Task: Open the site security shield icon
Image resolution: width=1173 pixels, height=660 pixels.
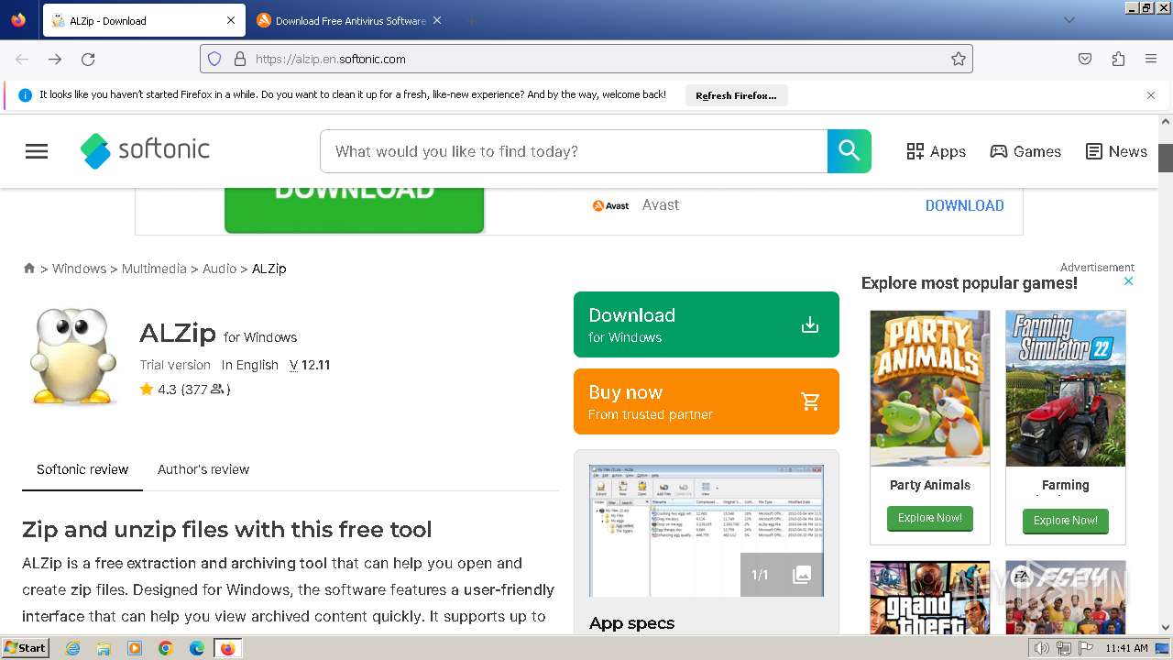Action: (214, 59)
